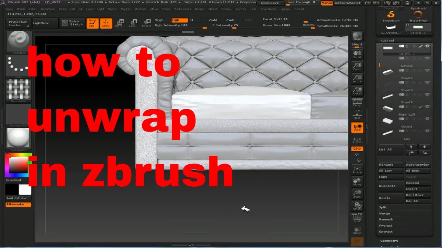Activate Edit mode button
442x248 pixels.
pyautogui.click(x=92, y=23)
